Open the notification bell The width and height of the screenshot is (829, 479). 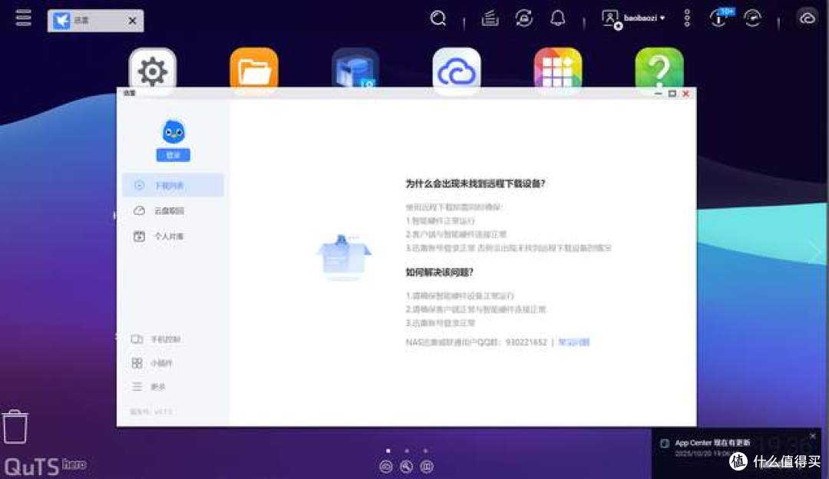click(x=558, y=18)
